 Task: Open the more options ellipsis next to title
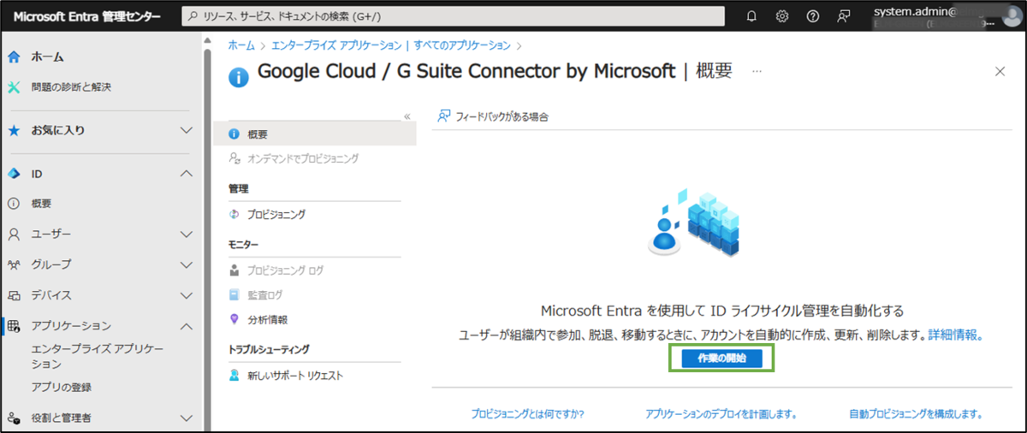757,72
